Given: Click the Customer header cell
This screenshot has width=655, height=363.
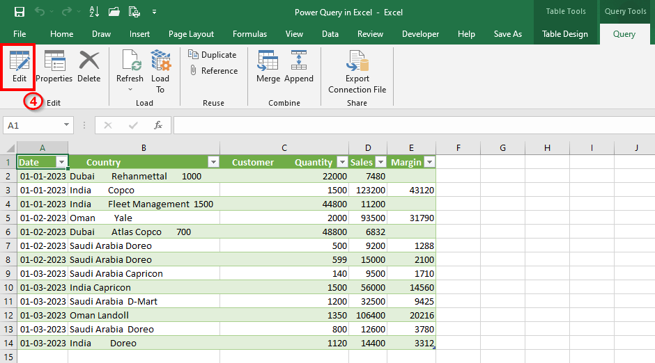Looking at the screenshot, I should pos(284,162).
